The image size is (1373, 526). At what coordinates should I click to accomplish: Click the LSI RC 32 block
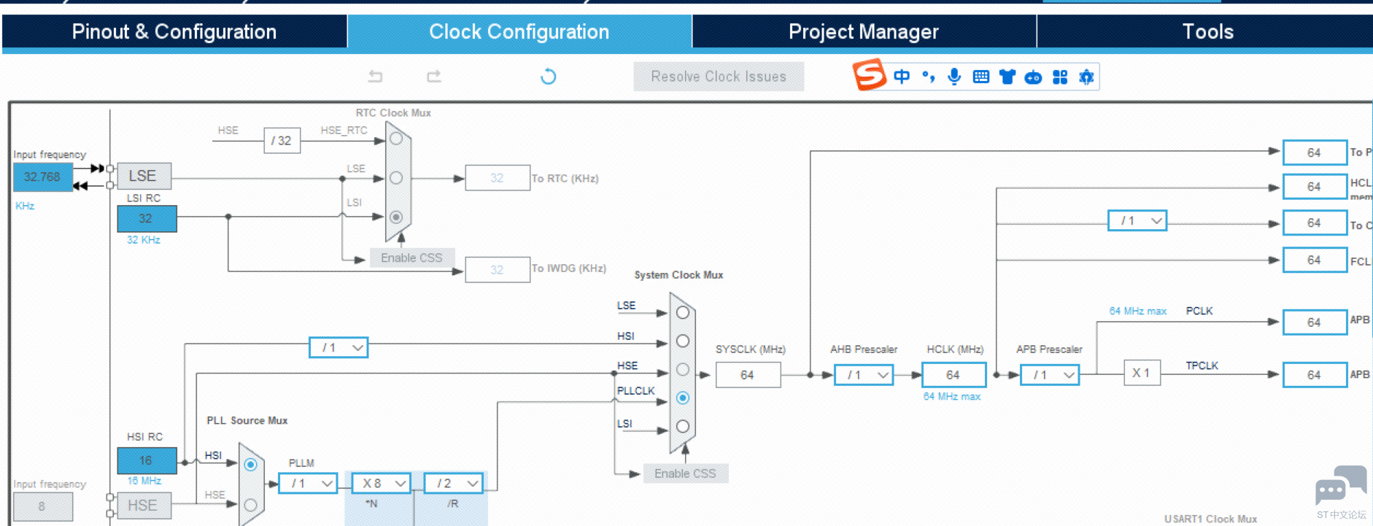coord(147,218)
